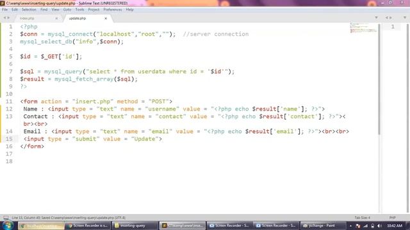Open the PHP syntax selector in the status bar
Viewport: 410px width, 230px height.
pos(392,217)
